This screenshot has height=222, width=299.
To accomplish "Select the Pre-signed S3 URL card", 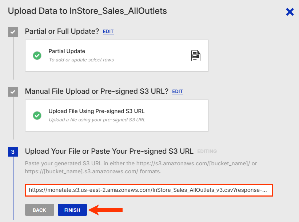I will [x=116, y=116].
